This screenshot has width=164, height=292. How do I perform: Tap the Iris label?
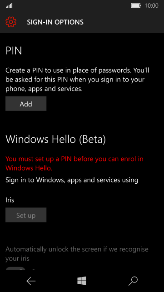[x=10, y=200]
